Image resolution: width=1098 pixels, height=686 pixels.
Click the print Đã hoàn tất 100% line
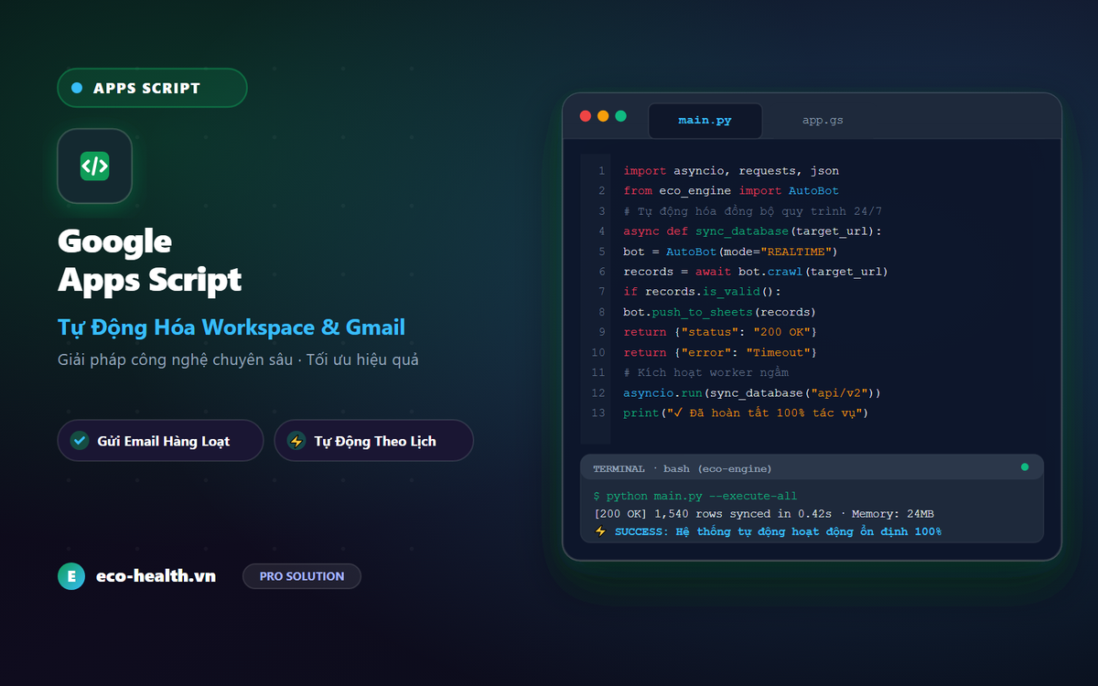click(745, 413)
